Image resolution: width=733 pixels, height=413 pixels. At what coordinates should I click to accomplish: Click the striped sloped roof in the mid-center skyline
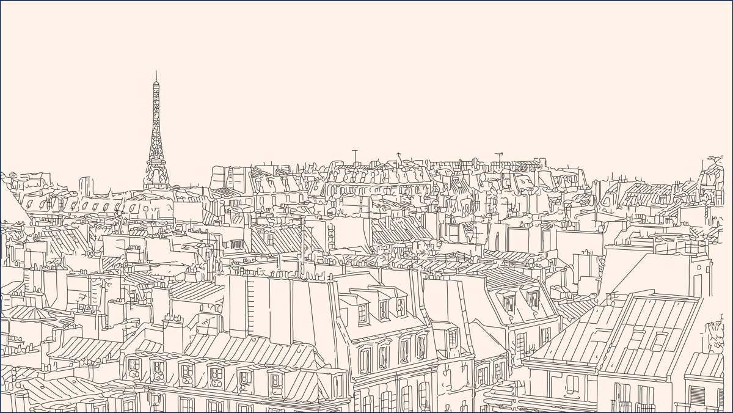point(400,231)
